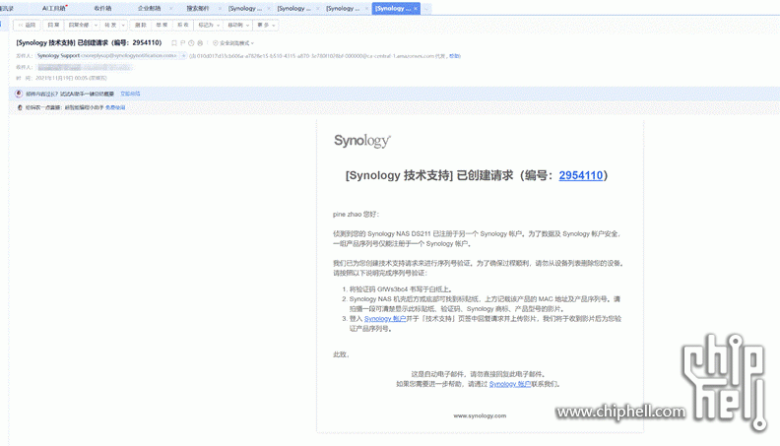780x446 pixels.
Task: Switch to the second [Synology tab
Action: [293, 9]
